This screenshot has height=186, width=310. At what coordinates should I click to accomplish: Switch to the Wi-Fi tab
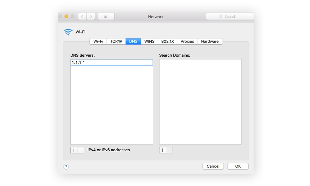point(98,41)
